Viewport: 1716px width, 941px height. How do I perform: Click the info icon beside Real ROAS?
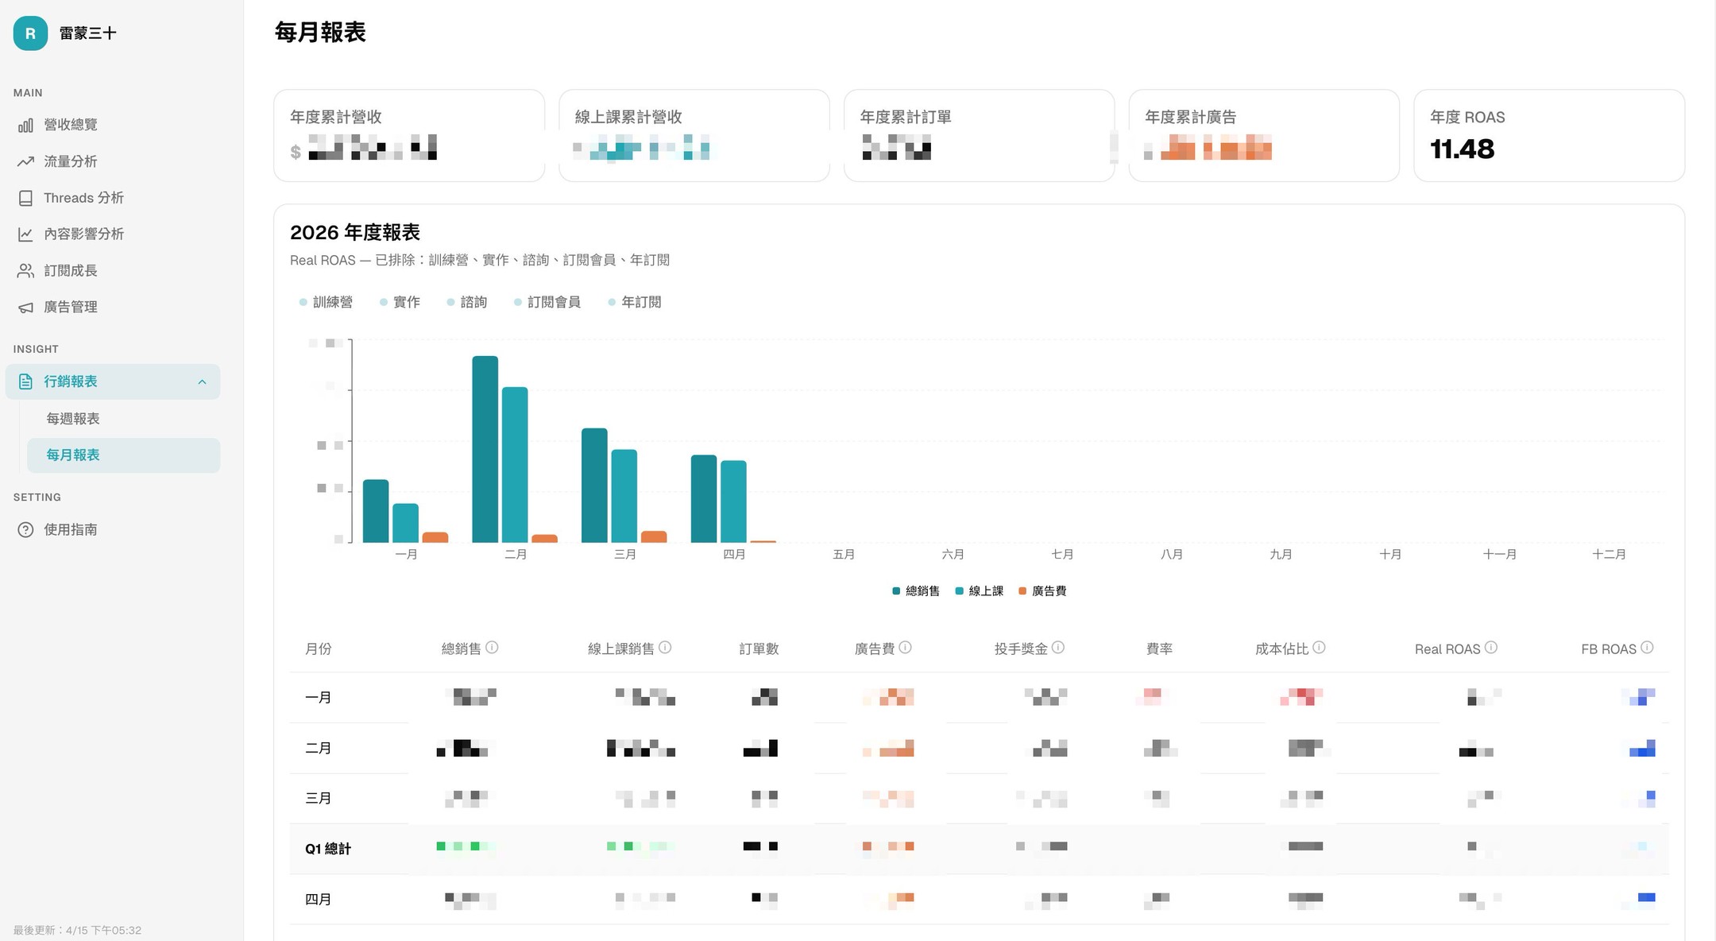point(1491,648)
